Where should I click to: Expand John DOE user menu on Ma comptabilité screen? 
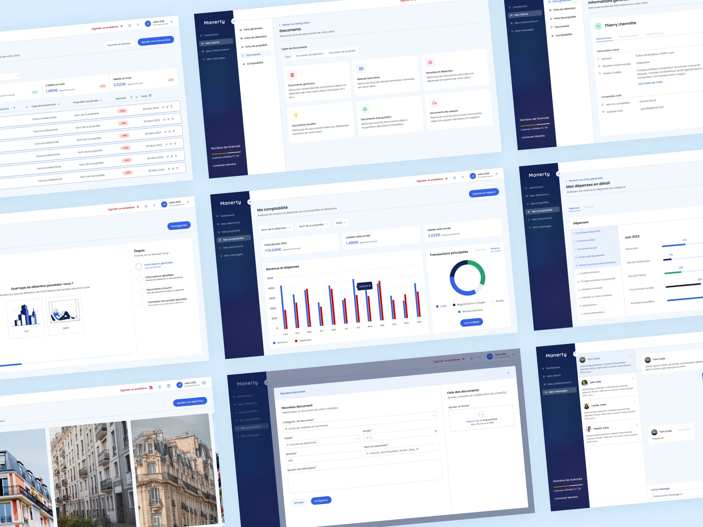pyautogui.click(x=496, y=174)
